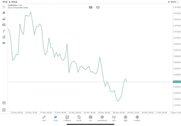Open the indicators function icon
The width and height of the screenshot is (181, 126).
point(4,31)
